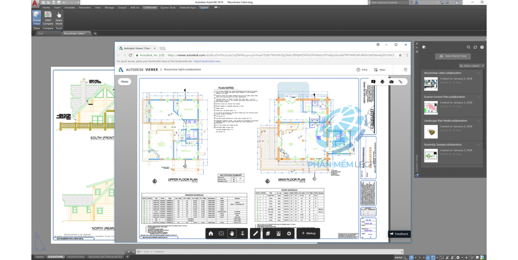Screen dimensions: 518x260
Task: Open Shared Views palette help icon
Action: click(x=482, y=47)
